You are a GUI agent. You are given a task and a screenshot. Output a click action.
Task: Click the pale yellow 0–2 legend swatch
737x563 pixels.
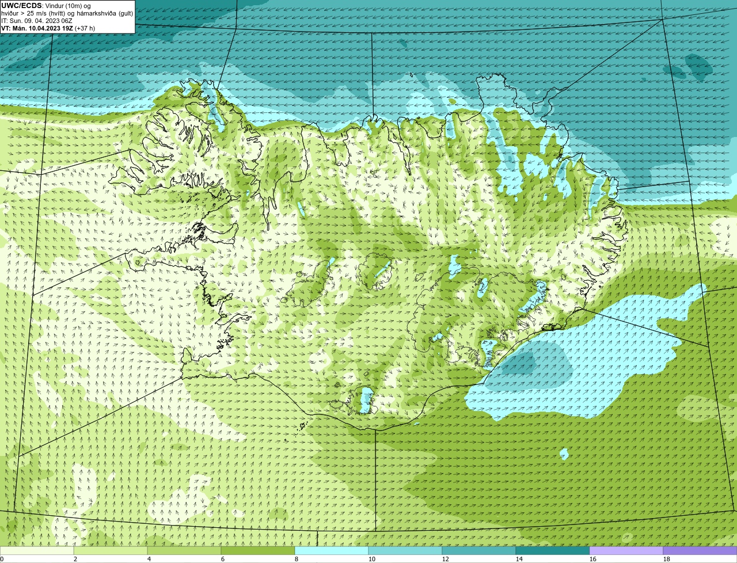click(37, 550)
